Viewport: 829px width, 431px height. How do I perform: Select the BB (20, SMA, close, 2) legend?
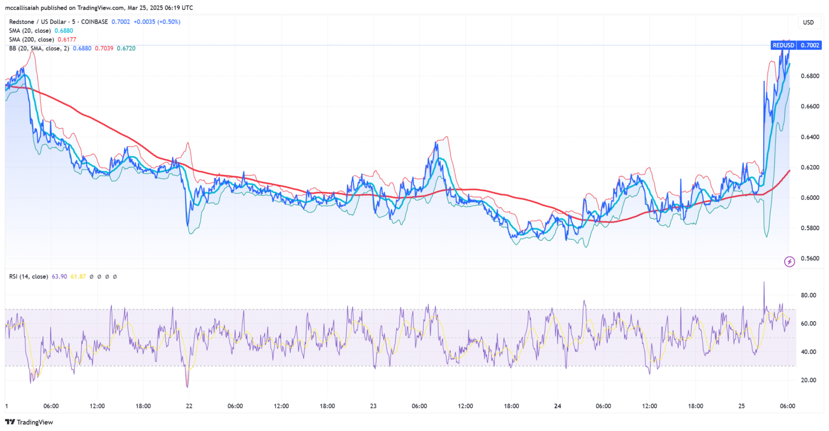39,49
